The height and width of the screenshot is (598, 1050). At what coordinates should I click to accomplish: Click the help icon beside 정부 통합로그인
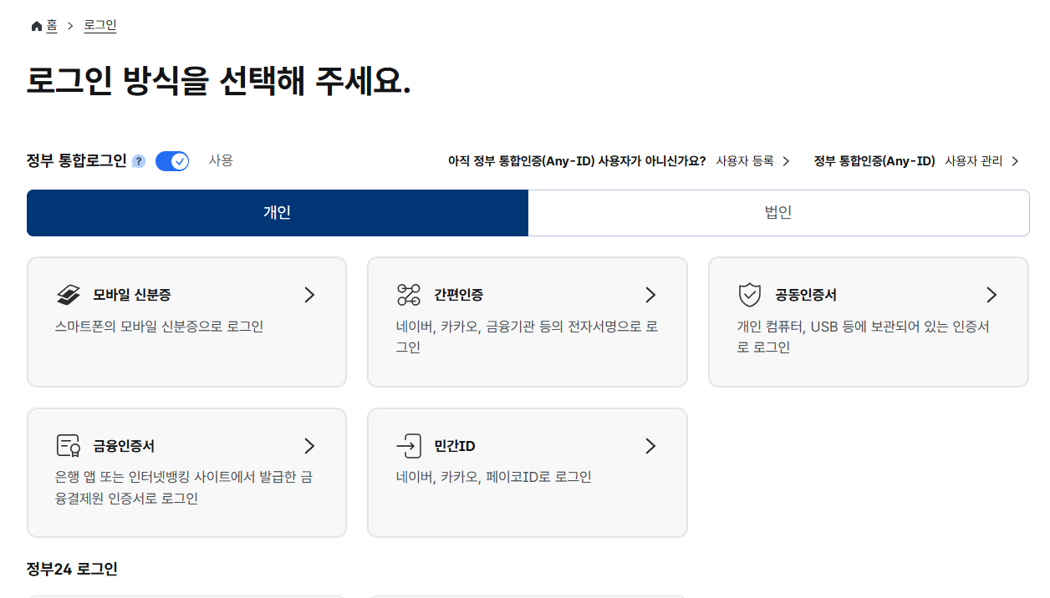139,161
